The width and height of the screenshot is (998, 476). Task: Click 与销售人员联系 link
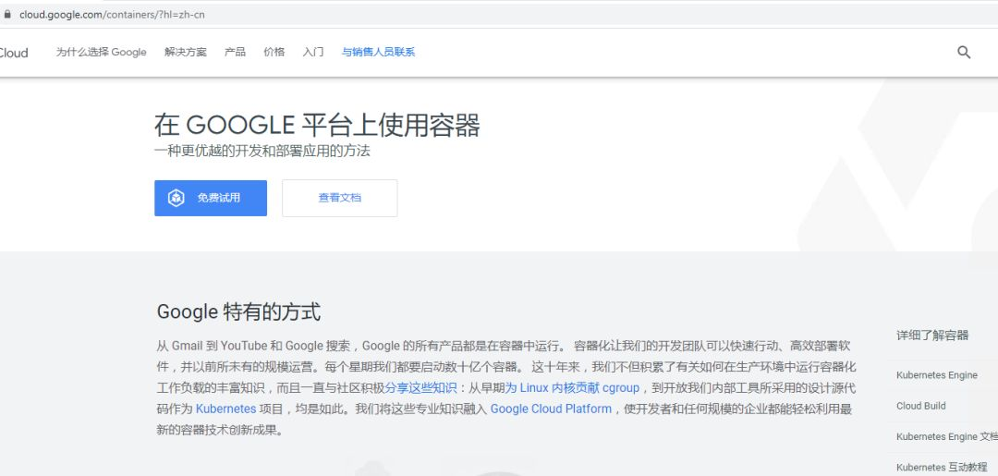378,52
